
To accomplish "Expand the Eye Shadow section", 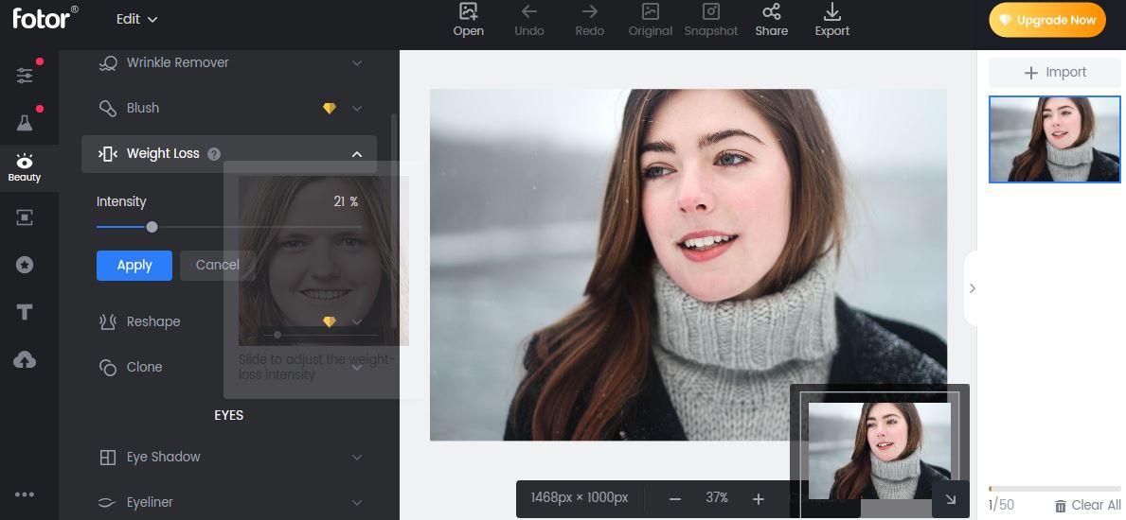I will (357, 458).
